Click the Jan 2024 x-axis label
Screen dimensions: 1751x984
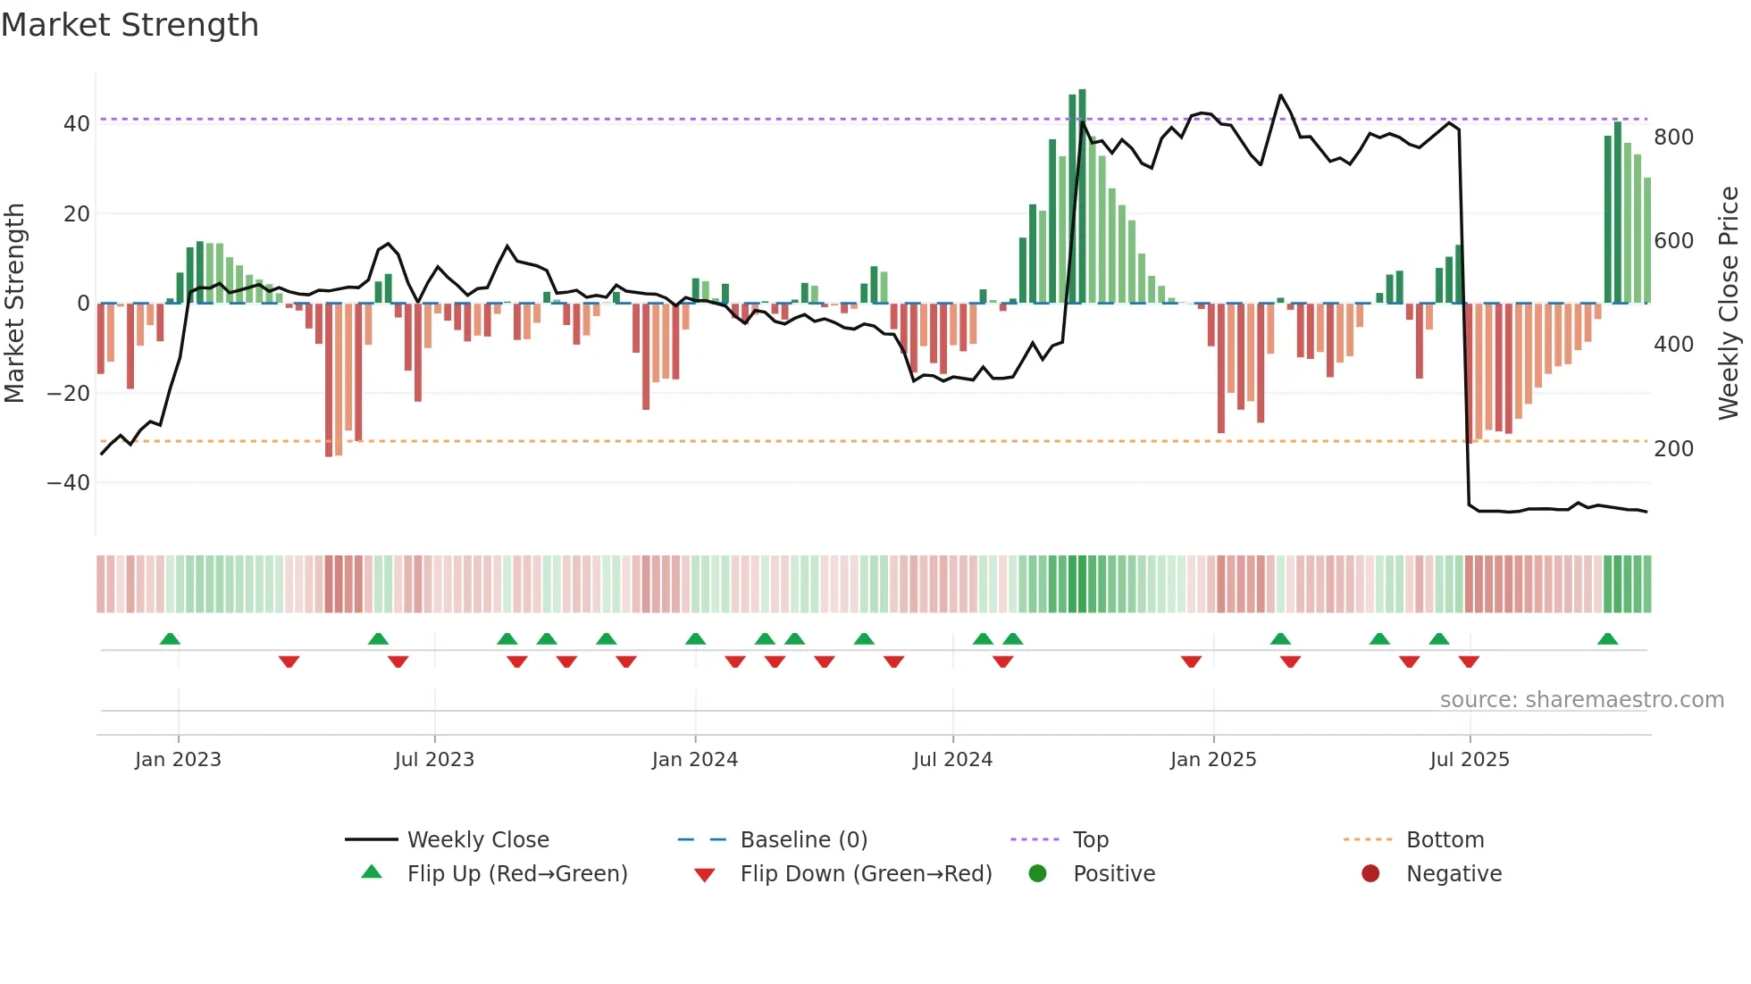695,760
